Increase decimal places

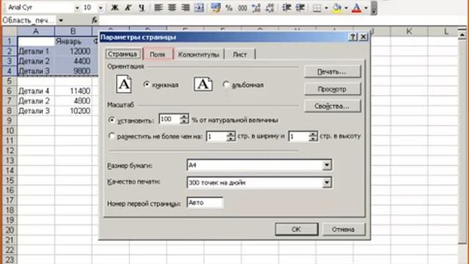coord(256,7)
